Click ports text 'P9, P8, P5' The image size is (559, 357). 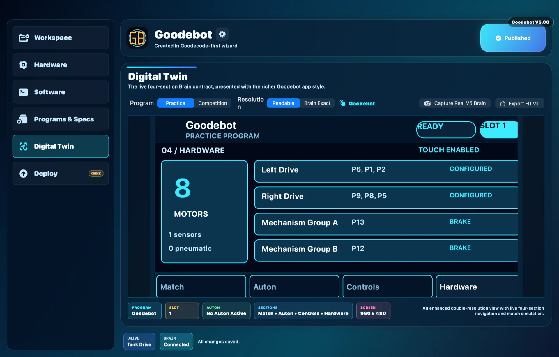369,196
